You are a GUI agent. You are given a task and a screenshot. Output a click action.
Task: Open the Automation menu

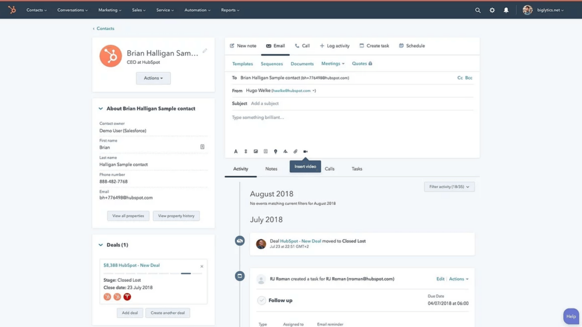[x=197, y=10]
